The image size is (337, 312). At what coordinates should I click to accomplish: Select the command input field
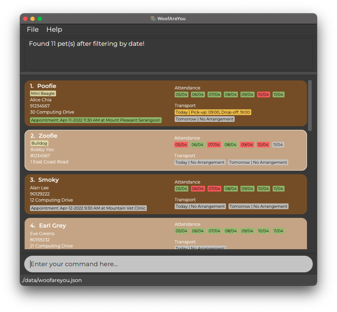(168, 264)
